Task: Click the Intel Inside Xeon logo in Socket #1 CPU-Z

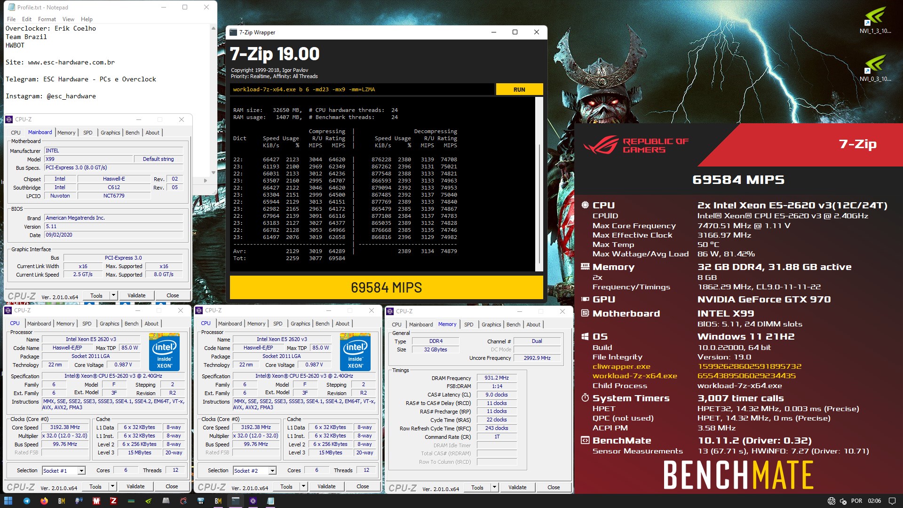Action: (164, 352)
